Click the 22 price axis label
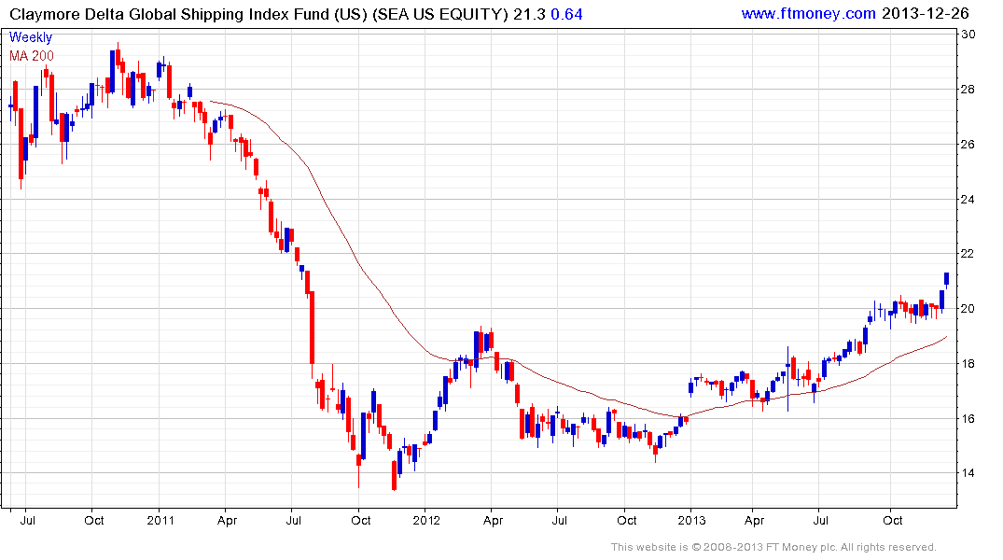Image resolution: width=1003 pixels, height=560 pixels. tap(968, 254)
